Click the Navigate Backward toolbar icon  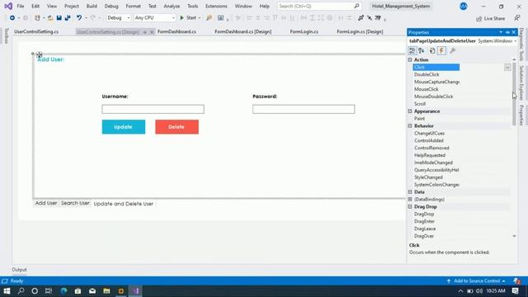pyautogui.click(x=12, y=18)
